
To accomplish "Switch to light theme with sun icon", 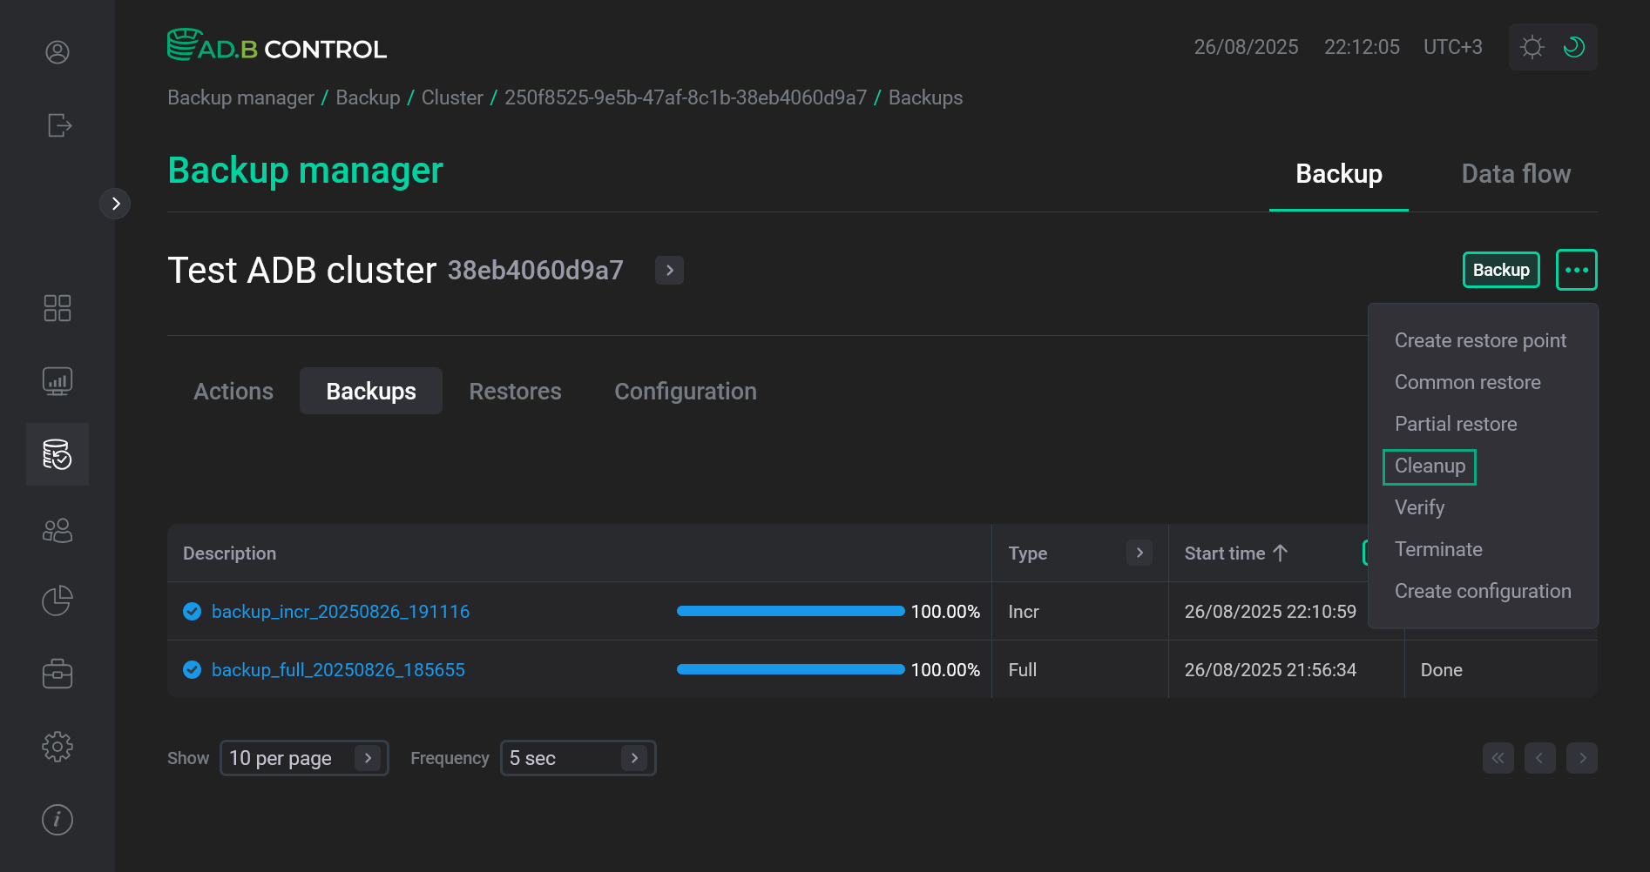I will pos(1532,47).
